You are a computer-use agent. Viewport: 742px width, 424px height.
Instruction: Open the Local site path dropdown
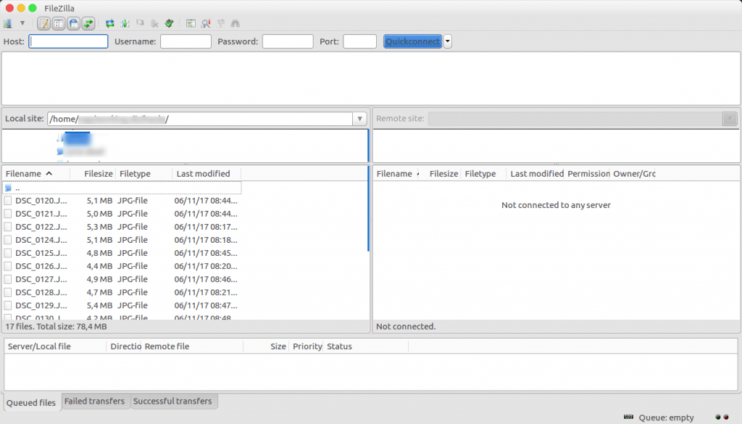tap(360, 118)
